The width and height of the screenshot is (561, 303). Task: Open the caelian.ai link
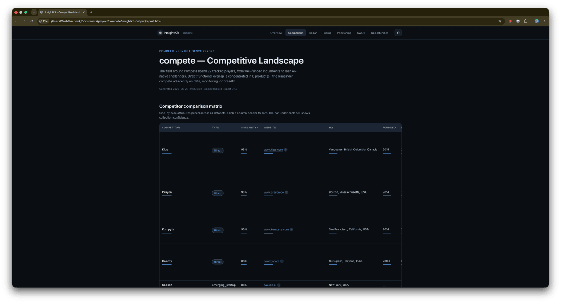point(270,285)
